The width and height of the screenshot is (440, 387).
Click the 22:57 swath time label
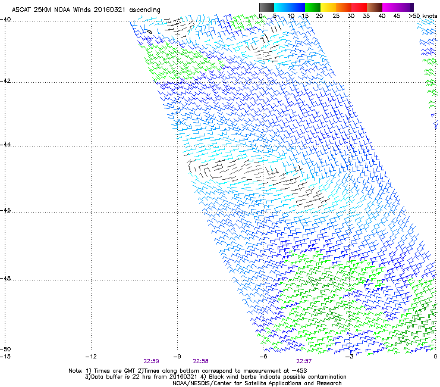(x=304, y=361)
